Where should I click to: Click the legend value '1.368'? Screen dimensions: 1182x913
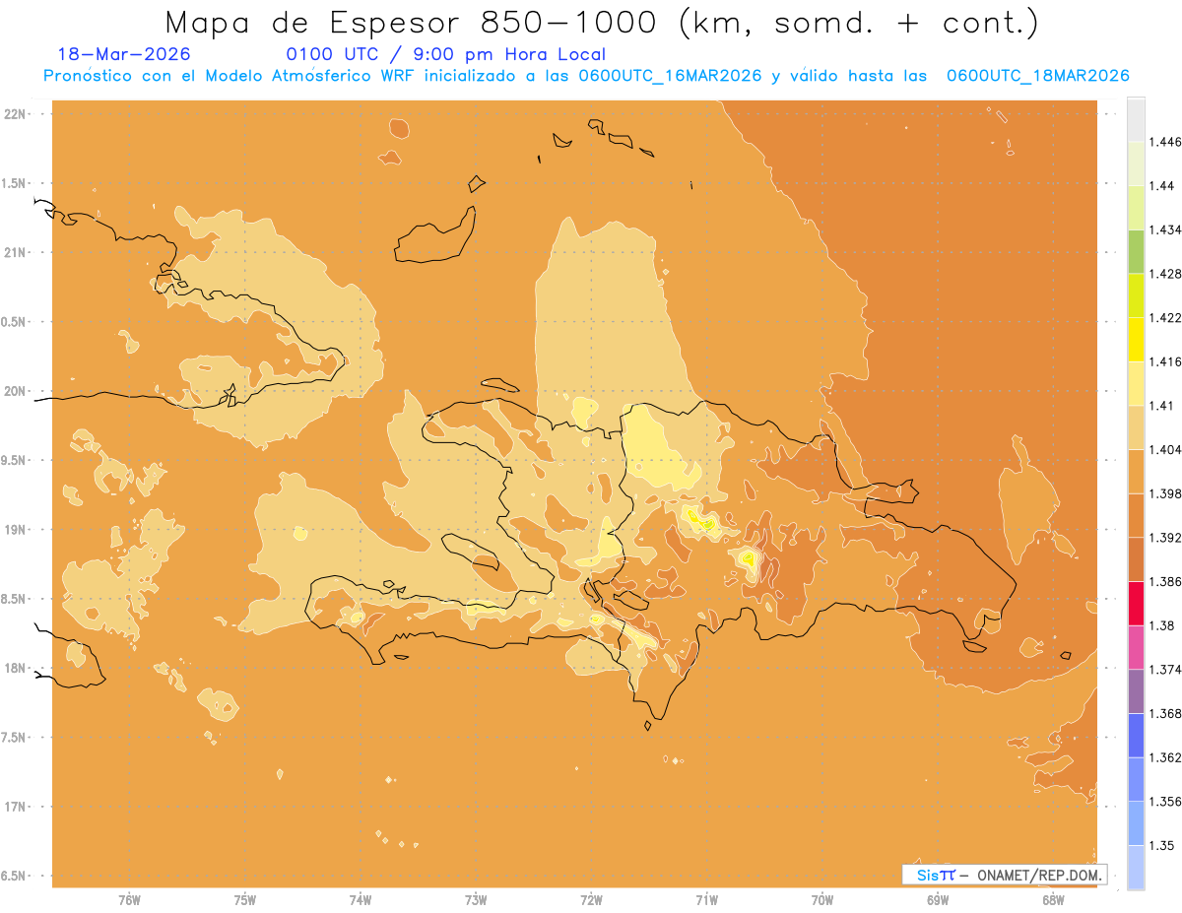[x=1166, y=714]
